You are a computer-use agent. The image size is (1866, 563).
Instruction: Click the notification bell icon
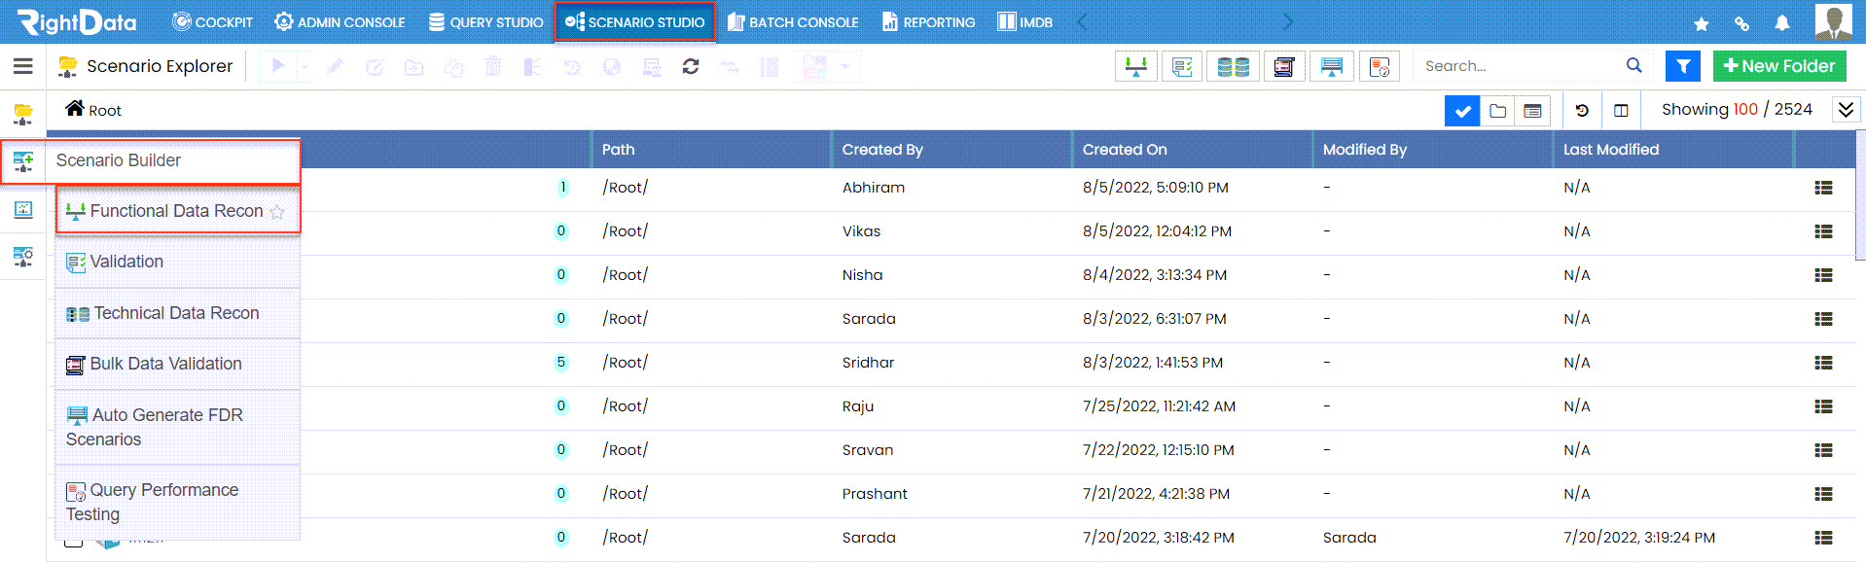click(1782, 22)
